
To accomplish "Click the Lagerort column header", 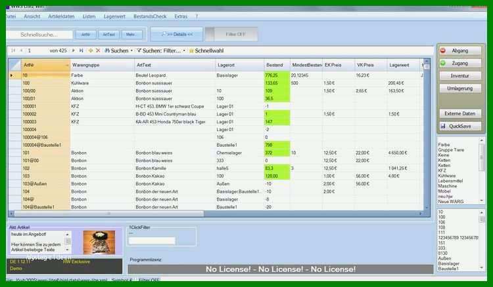I will 239,65.
